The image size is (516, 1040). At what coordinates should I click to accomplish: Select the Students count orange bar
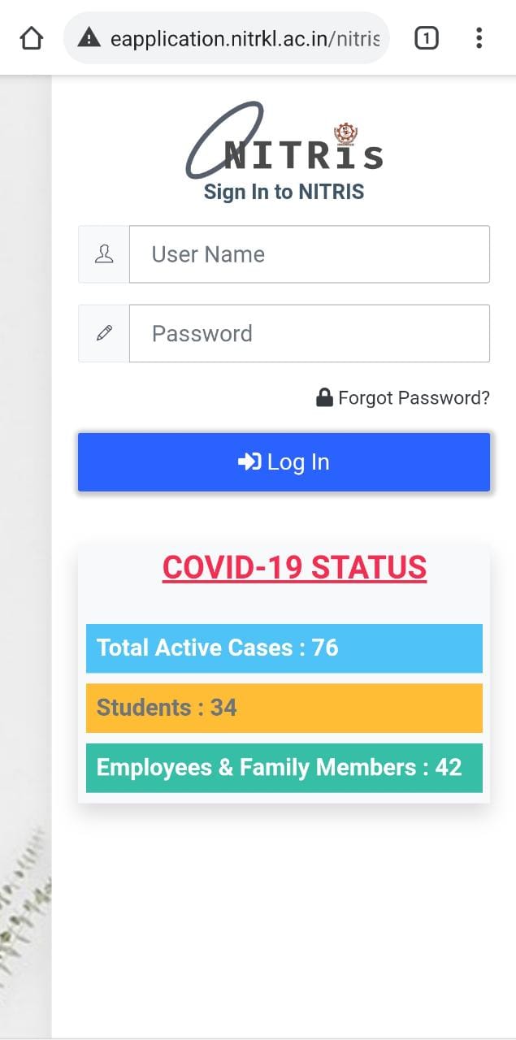[284, 708]
